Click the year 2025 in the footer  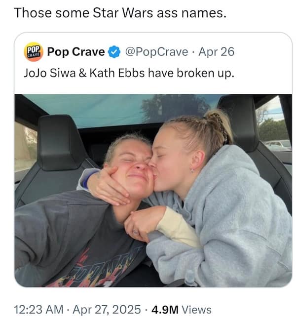pyautogui.click(x=128, y=310)
